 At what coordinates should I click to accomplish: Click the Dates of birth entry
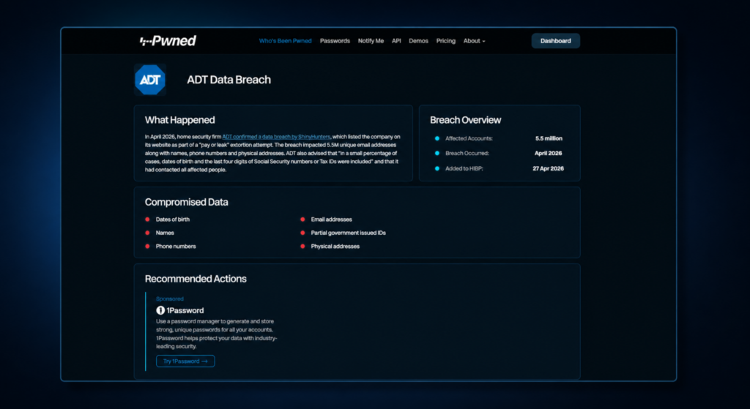coord(173,219)
